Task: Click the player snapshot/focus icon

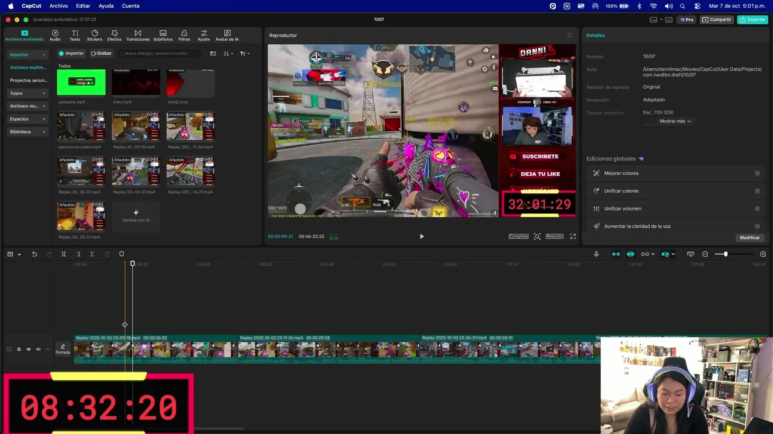Action: point(537,236)
